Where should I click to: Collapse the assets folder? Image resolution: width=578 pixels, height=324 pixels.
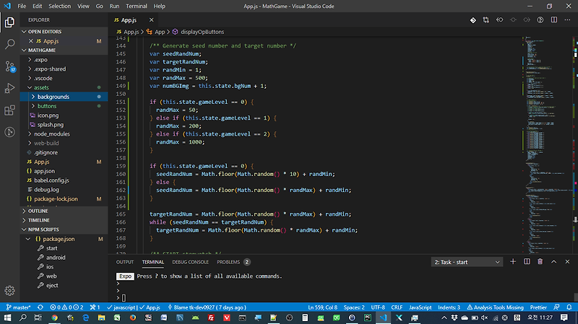[x=42, y=87]
